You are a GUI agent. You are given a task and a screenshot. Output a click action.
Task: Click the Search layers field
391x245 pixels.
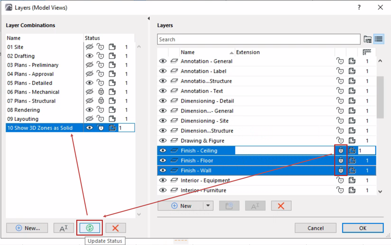259,40
